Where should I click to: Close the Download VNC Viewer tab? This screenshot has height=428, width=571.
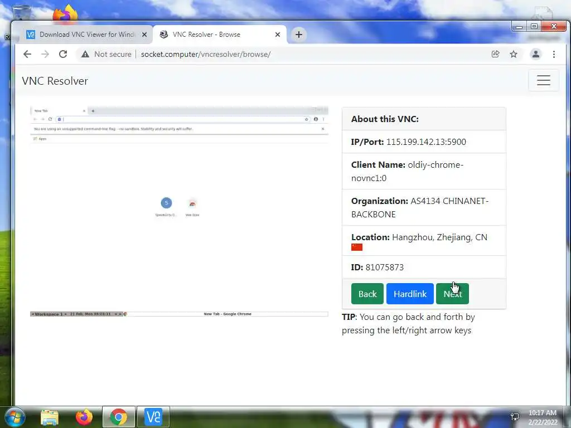(x=144, y=35)
